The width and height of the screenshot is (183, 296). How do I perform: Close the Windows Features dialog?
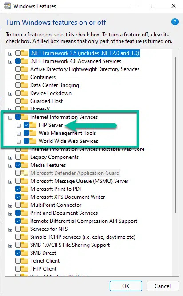[174, 6]
